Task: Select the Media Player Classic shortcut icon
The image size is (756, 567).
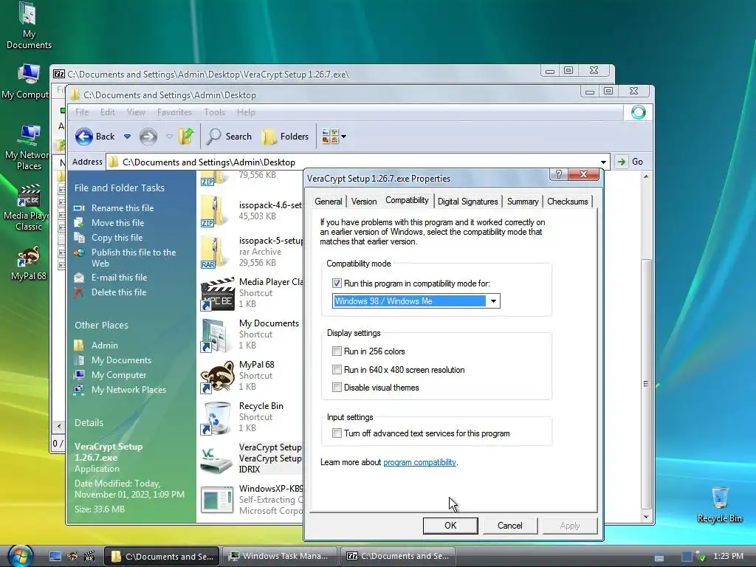Action: [x=217, y=294]
